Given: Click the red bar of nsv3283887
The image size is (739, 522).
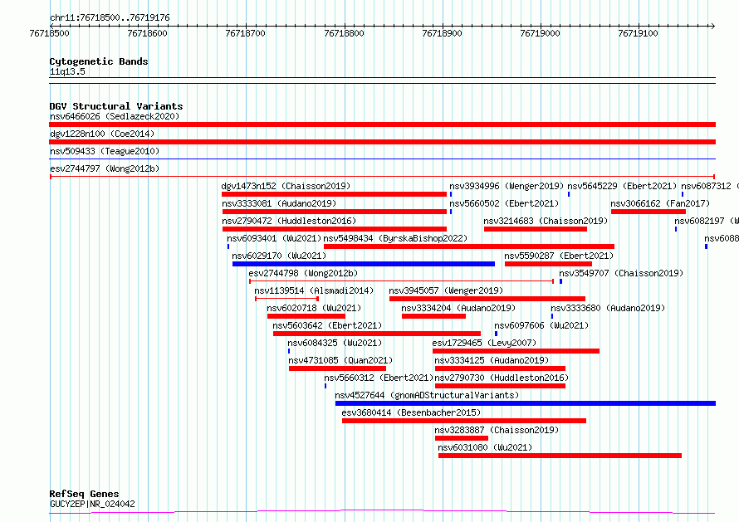Looking at the screenshot, I should (x=462, y=438).
